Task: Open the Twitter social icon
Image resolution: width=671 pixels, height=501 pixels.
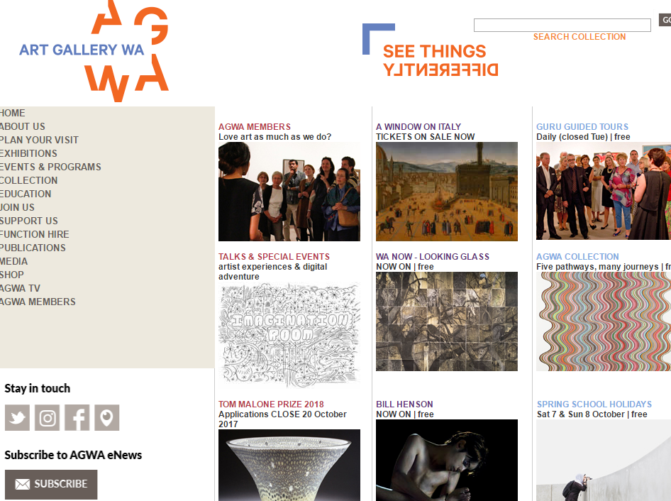Action: coord(17,417)
